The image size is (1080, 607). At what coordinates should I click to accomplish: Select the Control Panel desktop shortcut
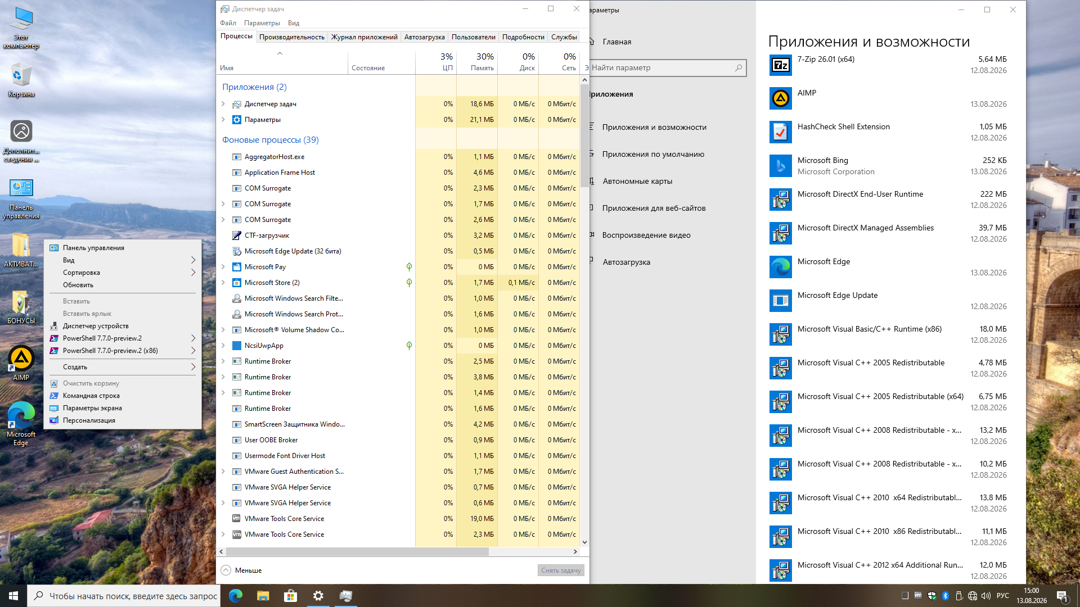pos(21,198)
